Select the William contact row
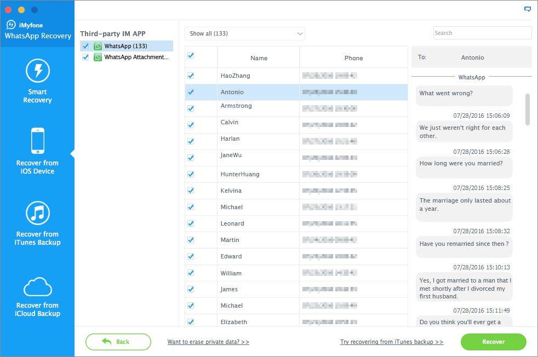 (x=296, y=273)
